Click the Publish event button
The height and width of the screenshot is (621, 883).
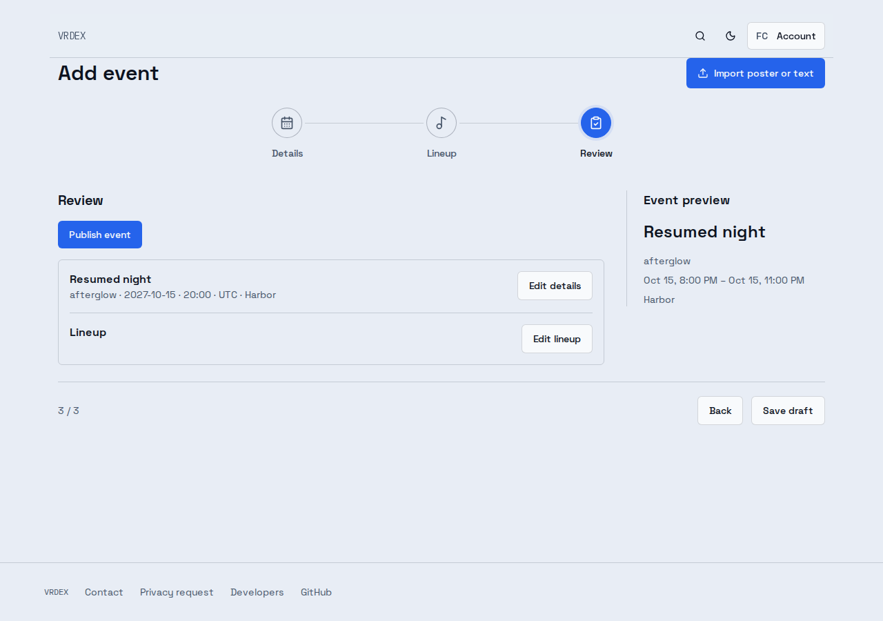point(100,235)
